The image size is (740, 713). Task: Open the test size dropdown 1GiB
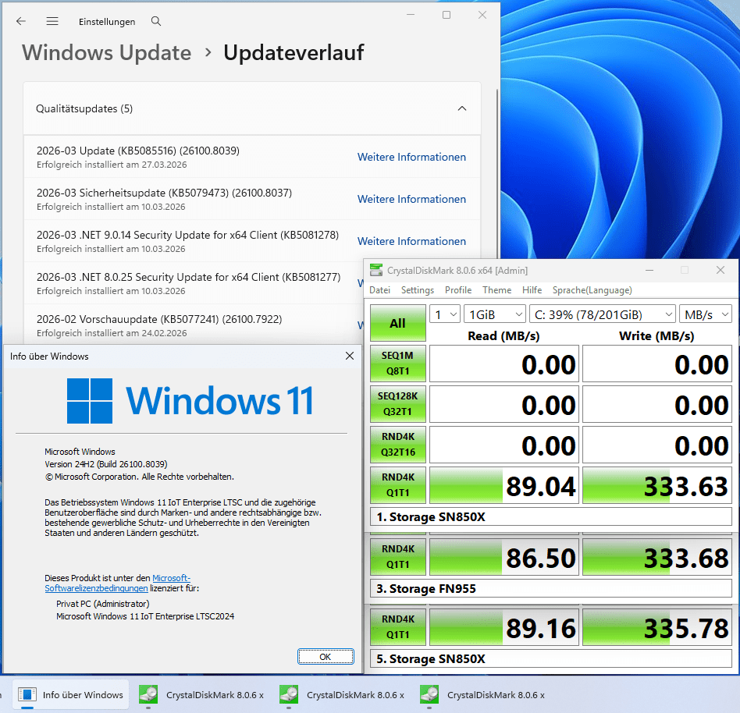point(495,314)
